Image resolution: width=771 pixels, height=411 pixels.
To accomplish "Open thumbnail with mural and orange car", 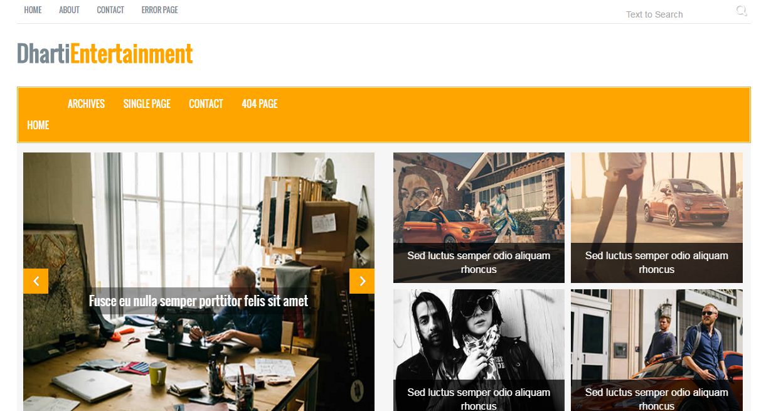I will [479, 218].
